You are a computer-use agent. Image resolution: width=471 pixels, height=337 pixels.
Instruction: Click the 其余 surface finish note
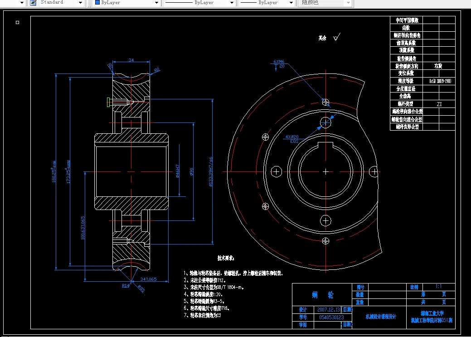click(322, 38)
